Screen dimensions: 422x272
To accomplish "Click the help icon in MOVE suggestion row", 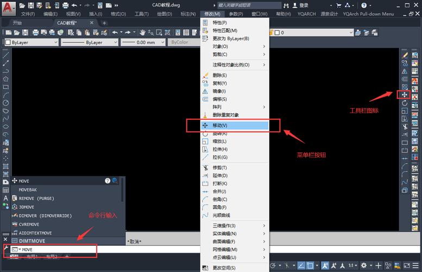I will point(108,181).
